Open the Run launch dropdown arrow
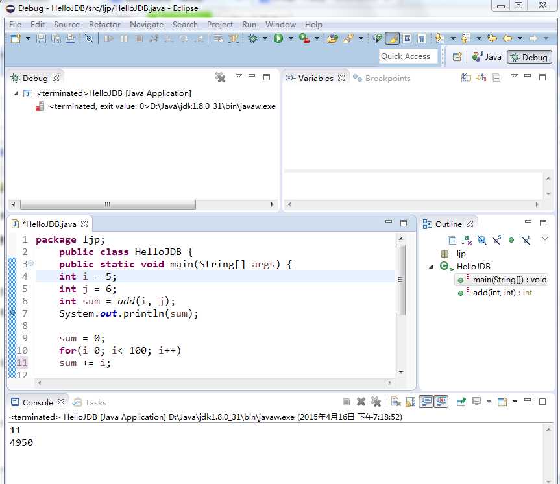This screenshot has width=560, height=484. click(291, 38)
